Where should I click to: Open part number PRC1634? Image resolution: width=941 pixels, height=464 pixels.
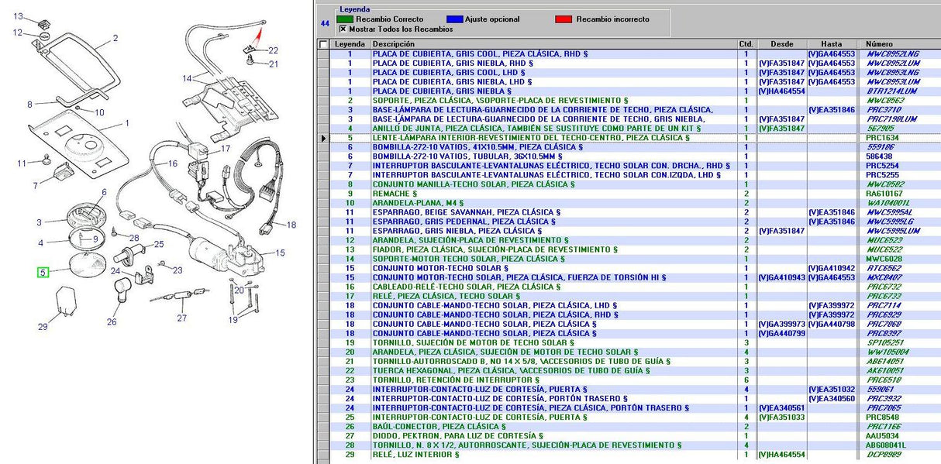point(882,138)
